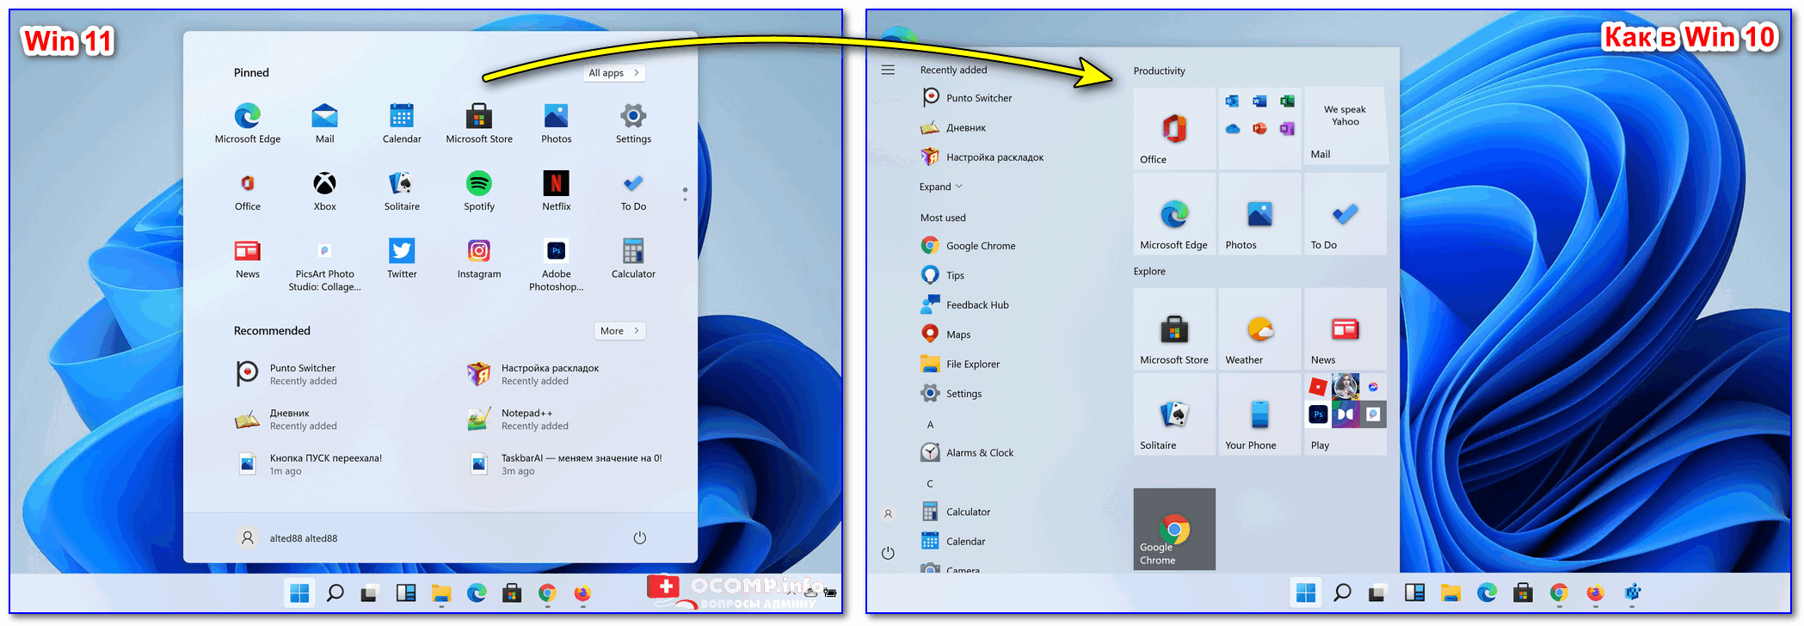Screen dimensions: 1804x626
Task: Open Дневник in Recommended section
Action: click(286, 419)
